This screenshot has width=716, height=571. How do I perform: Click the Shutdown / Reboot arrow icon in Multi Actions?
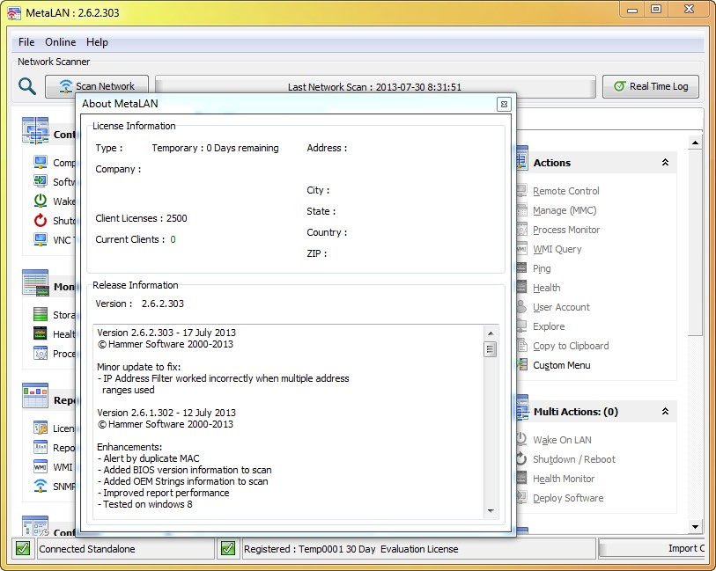click(521, 458)
